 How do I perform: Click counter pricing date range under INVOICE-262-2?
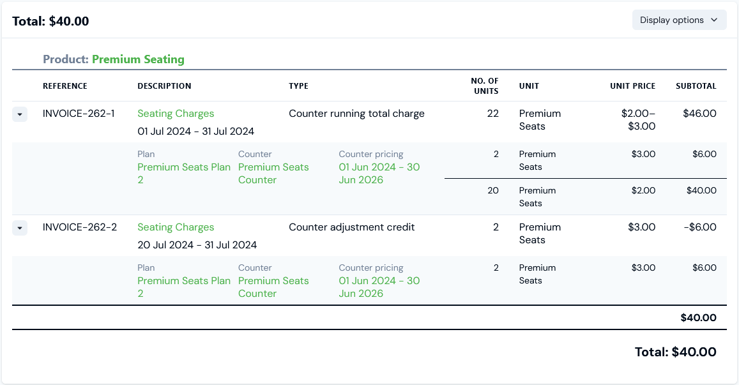[x=379, y=287]
